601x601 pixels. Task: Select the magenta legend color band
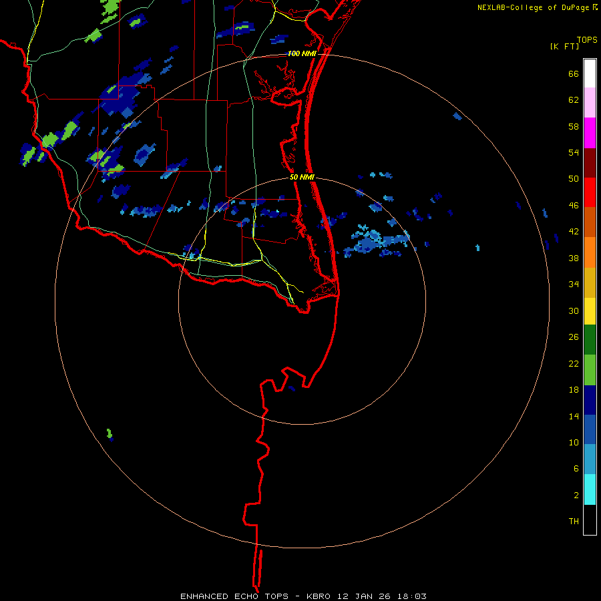pyautogui.click(x=590, y=133)
